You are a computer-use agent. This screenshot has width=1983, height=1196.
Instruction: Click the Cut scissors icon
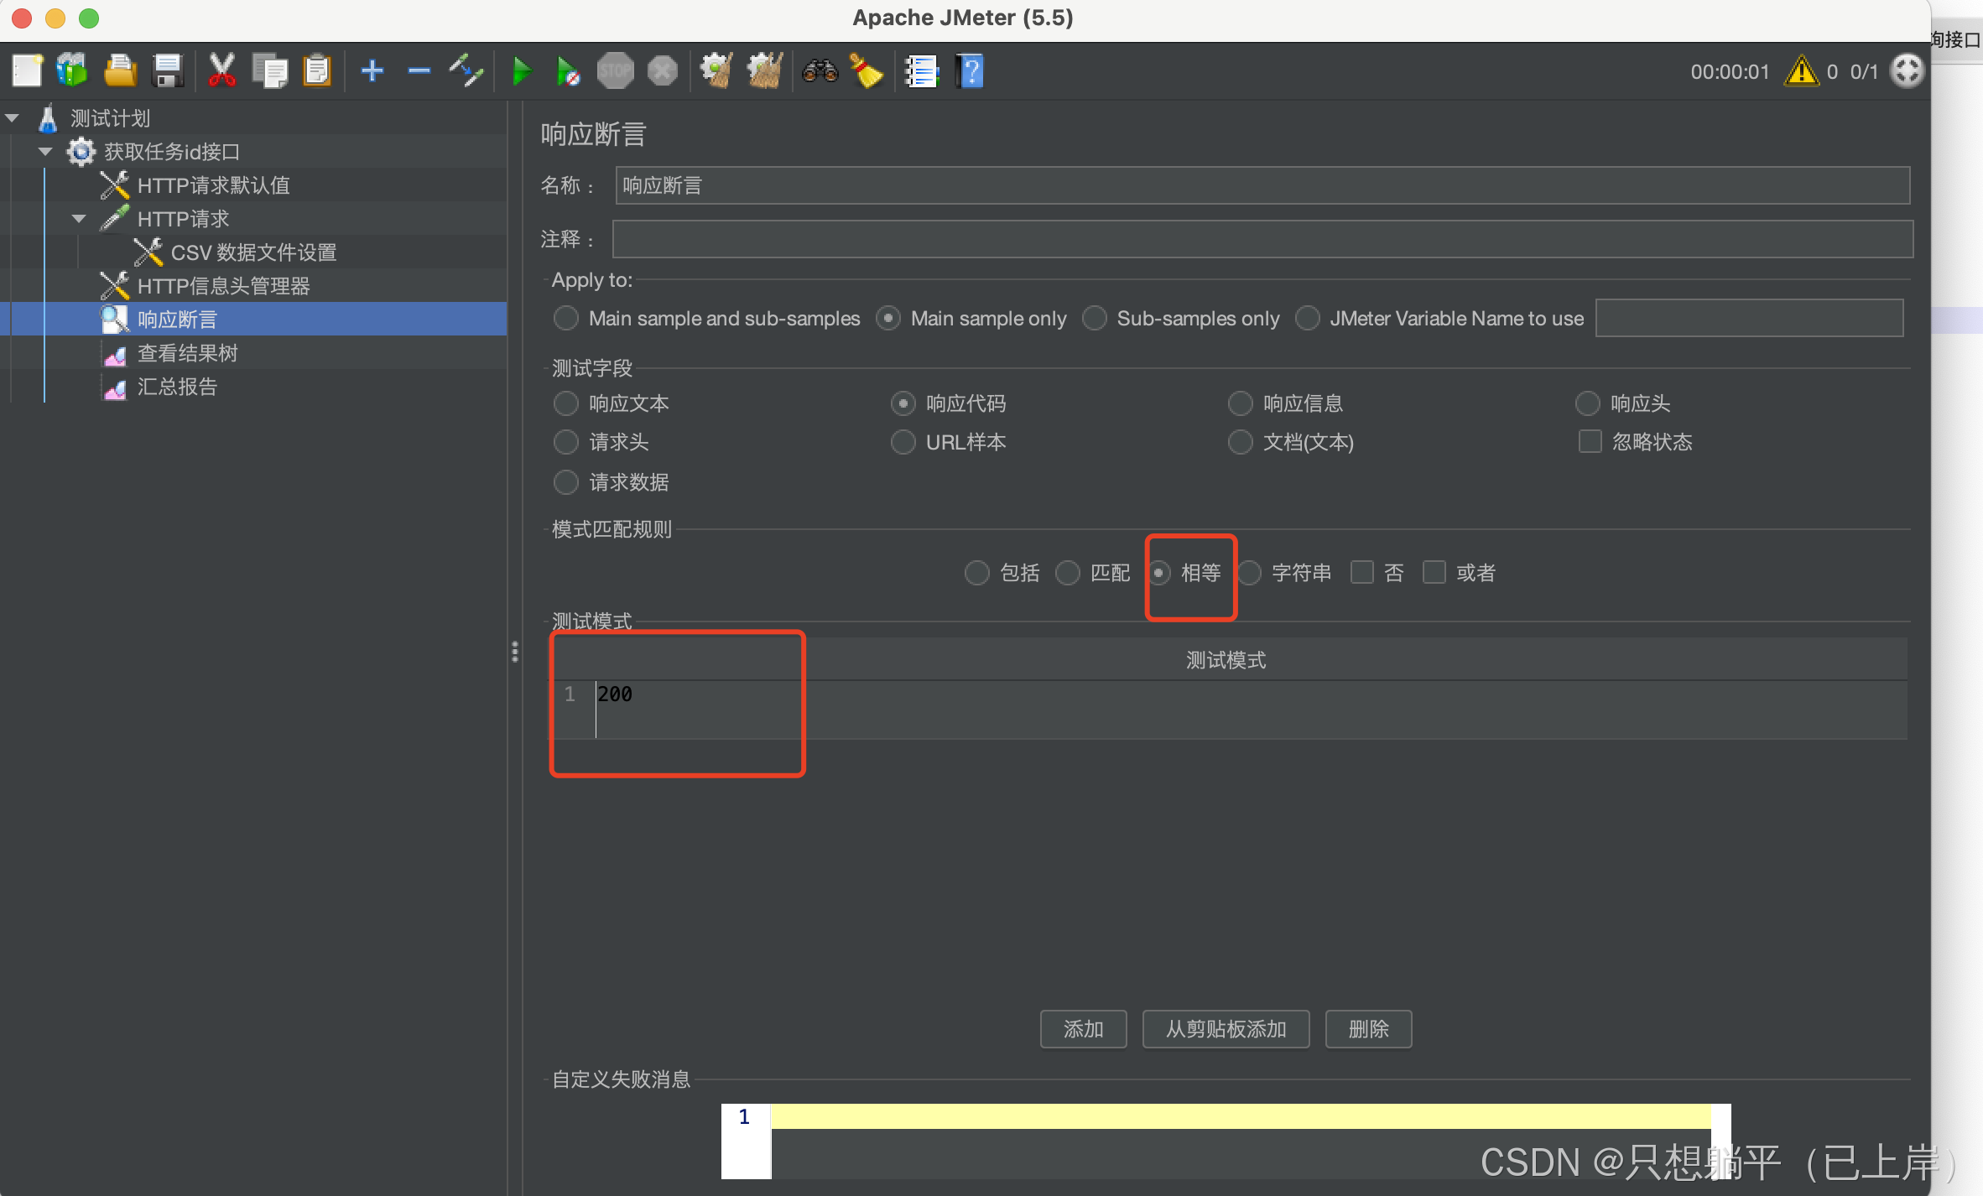pyautogui.click(x=221, y=71)
